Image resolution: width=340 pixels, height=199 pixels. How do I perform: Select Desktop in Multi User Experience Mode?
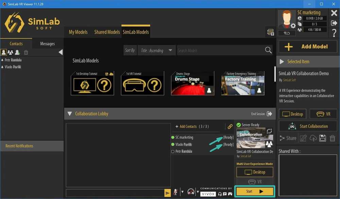tap(255, 172)
